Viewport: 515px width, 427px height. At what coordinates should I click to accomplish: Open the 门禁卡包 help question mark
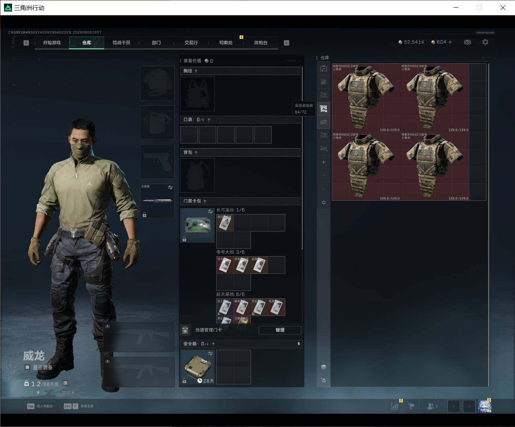205,201
